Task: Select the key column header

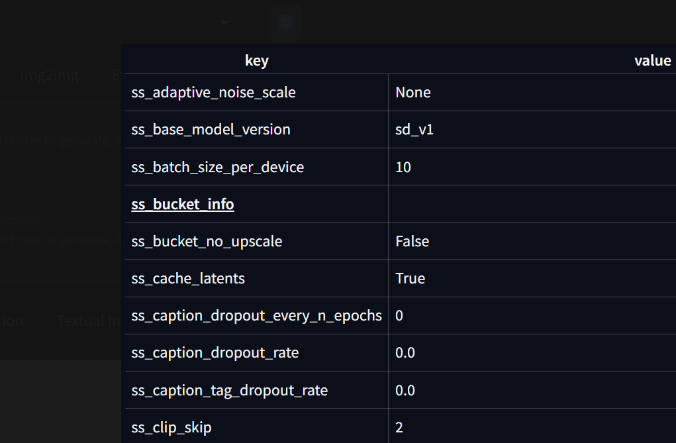Action: point(256,60)
